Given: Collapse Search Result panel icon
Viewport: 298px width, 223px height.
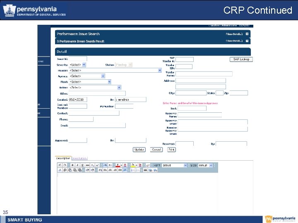Looking at the screenshot, I should click(247, 41).
